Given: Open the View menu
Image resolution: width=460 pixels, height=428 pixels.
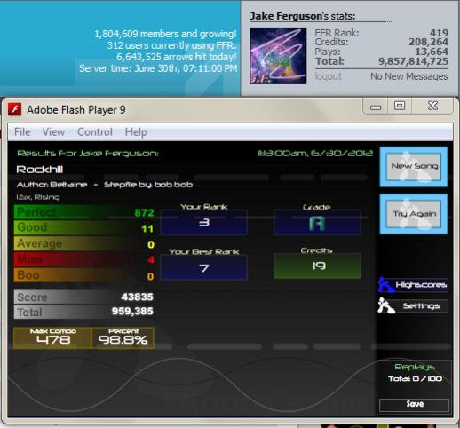Looking at the screenshot, I should click(53, 132).
